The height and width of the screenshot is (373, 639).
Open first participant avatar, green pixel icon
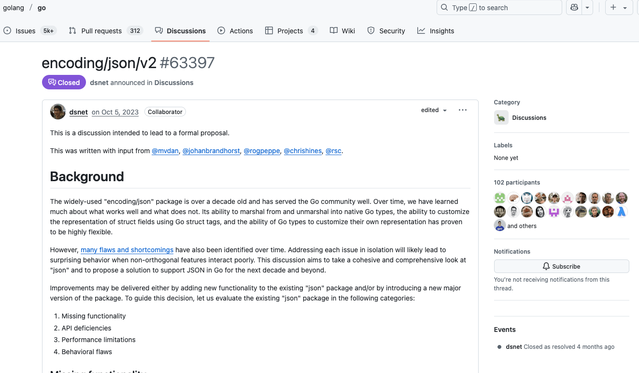[x=500, y=198]
